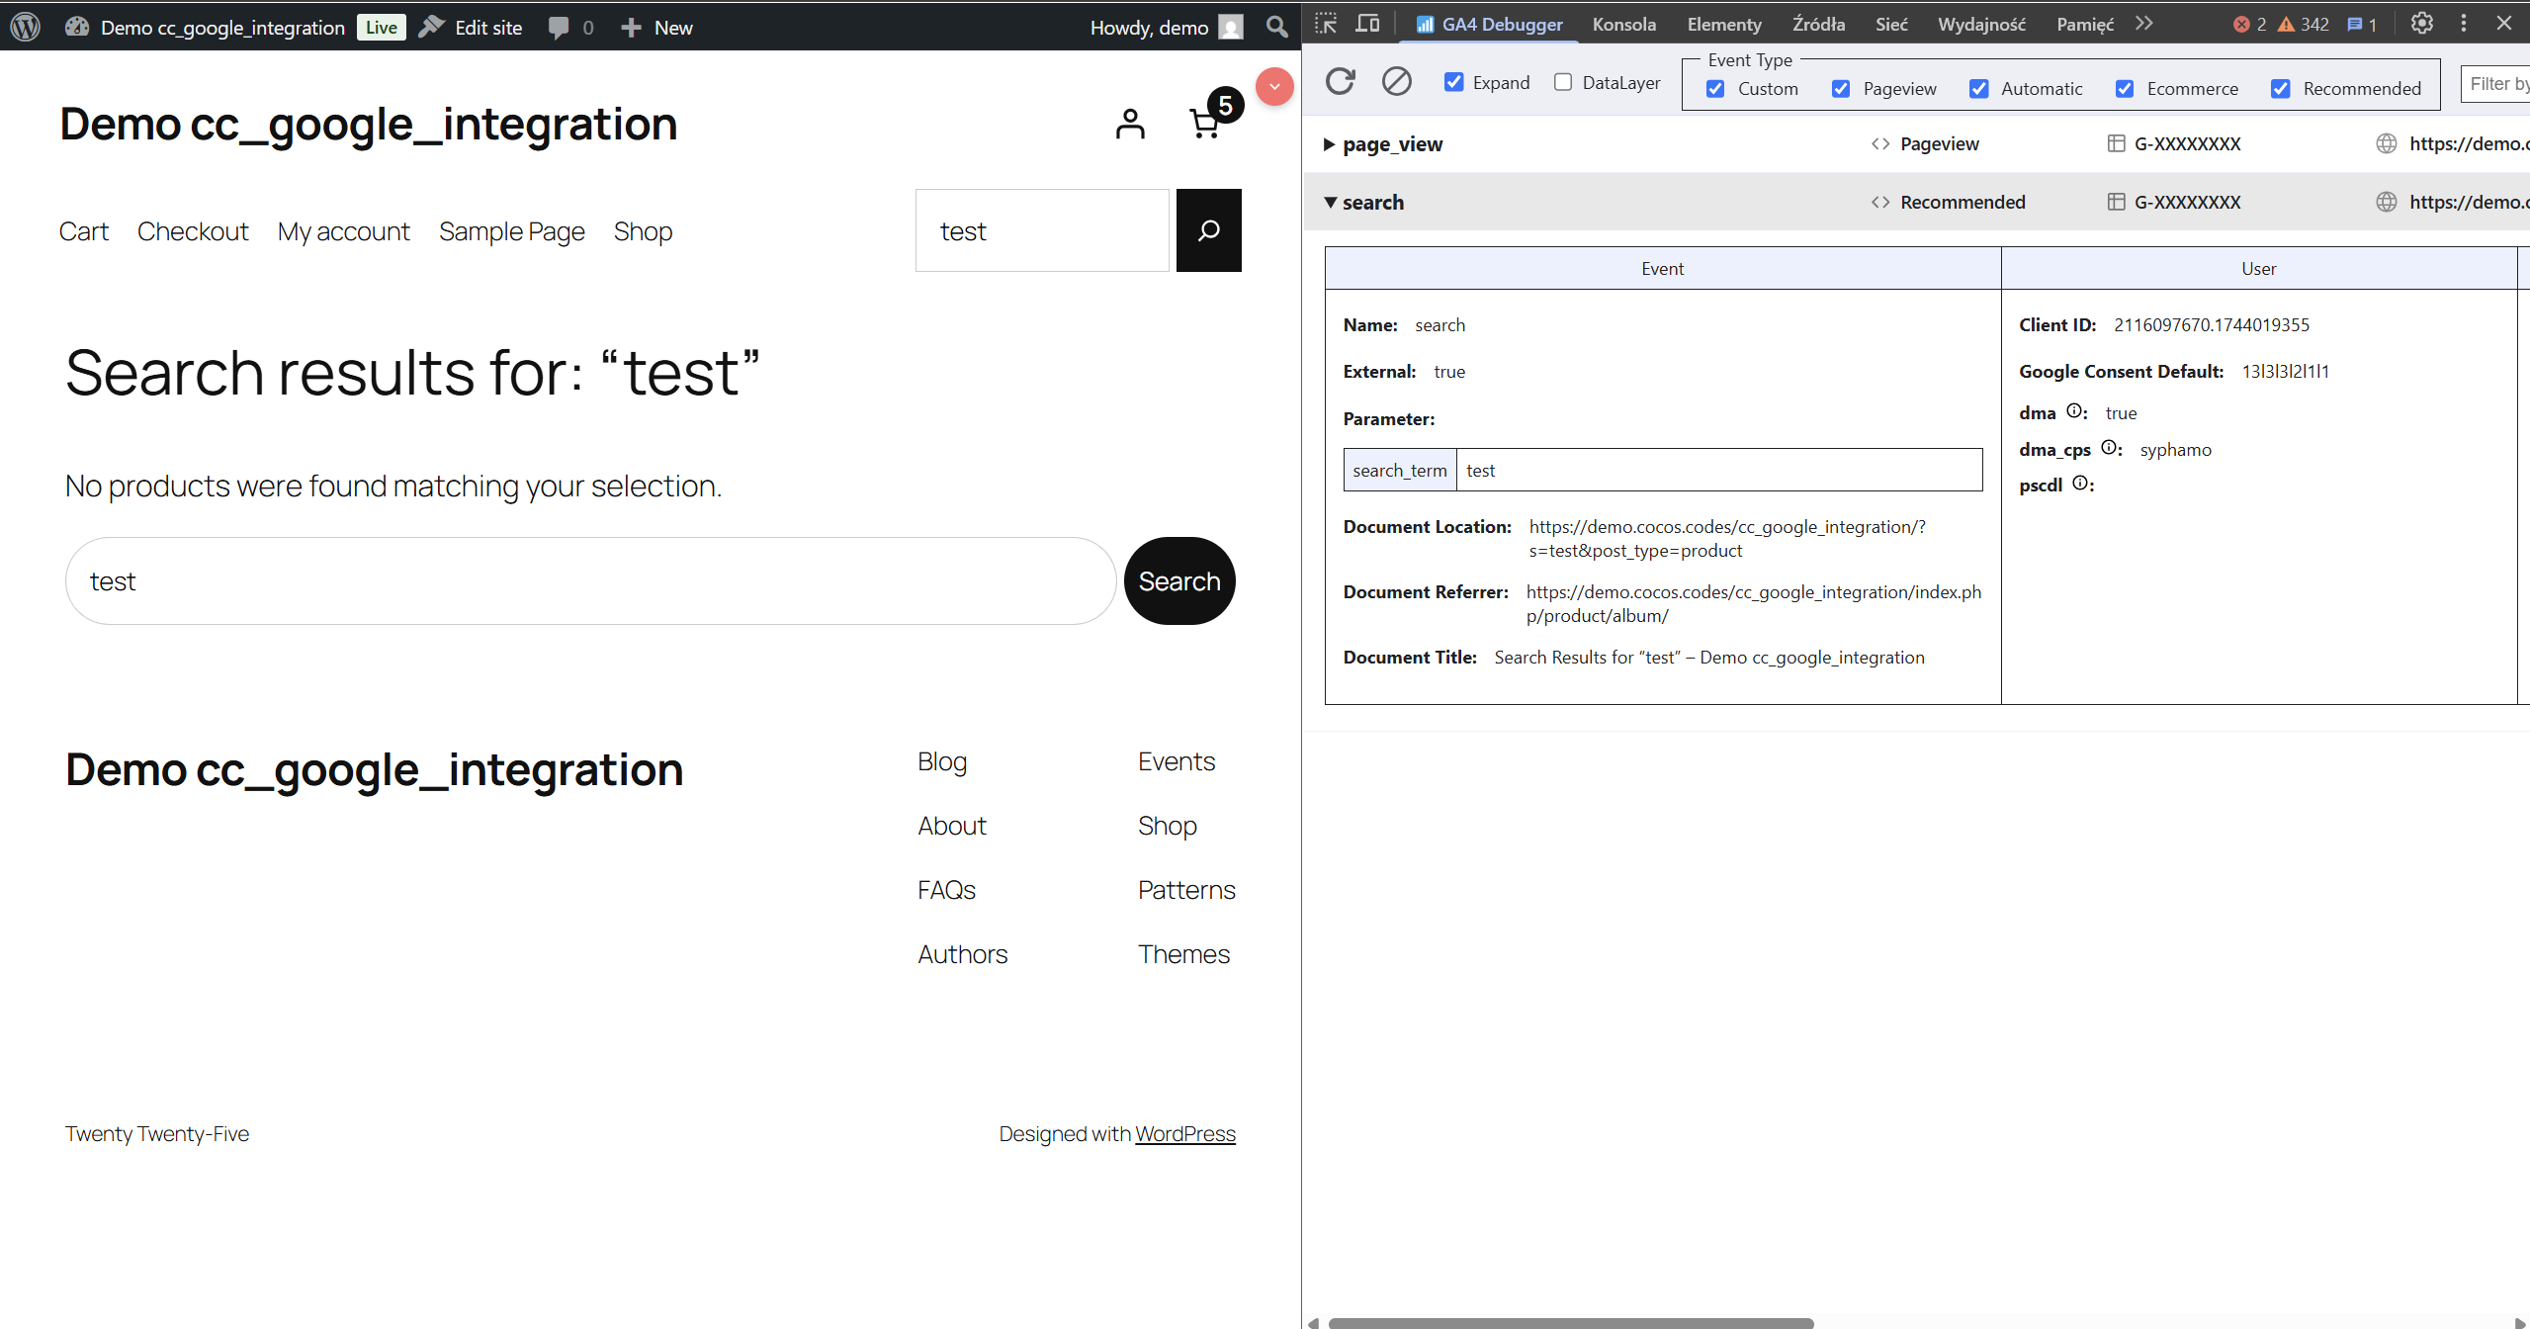Click the user account icon in site header

1130,124
